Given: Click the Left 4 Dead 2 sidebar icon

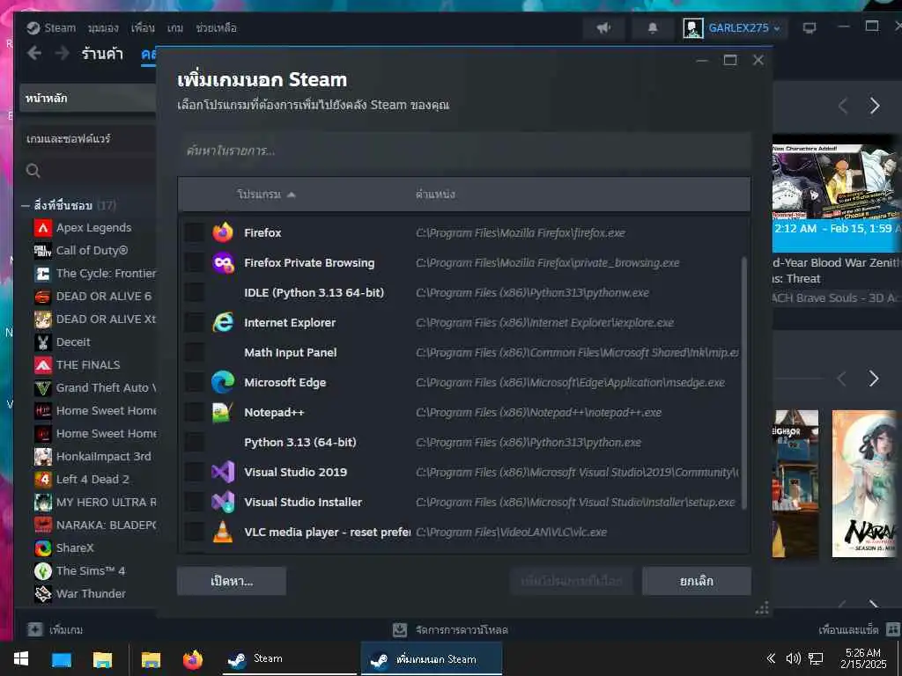Looking at the screenshot, I should (43, 480).
